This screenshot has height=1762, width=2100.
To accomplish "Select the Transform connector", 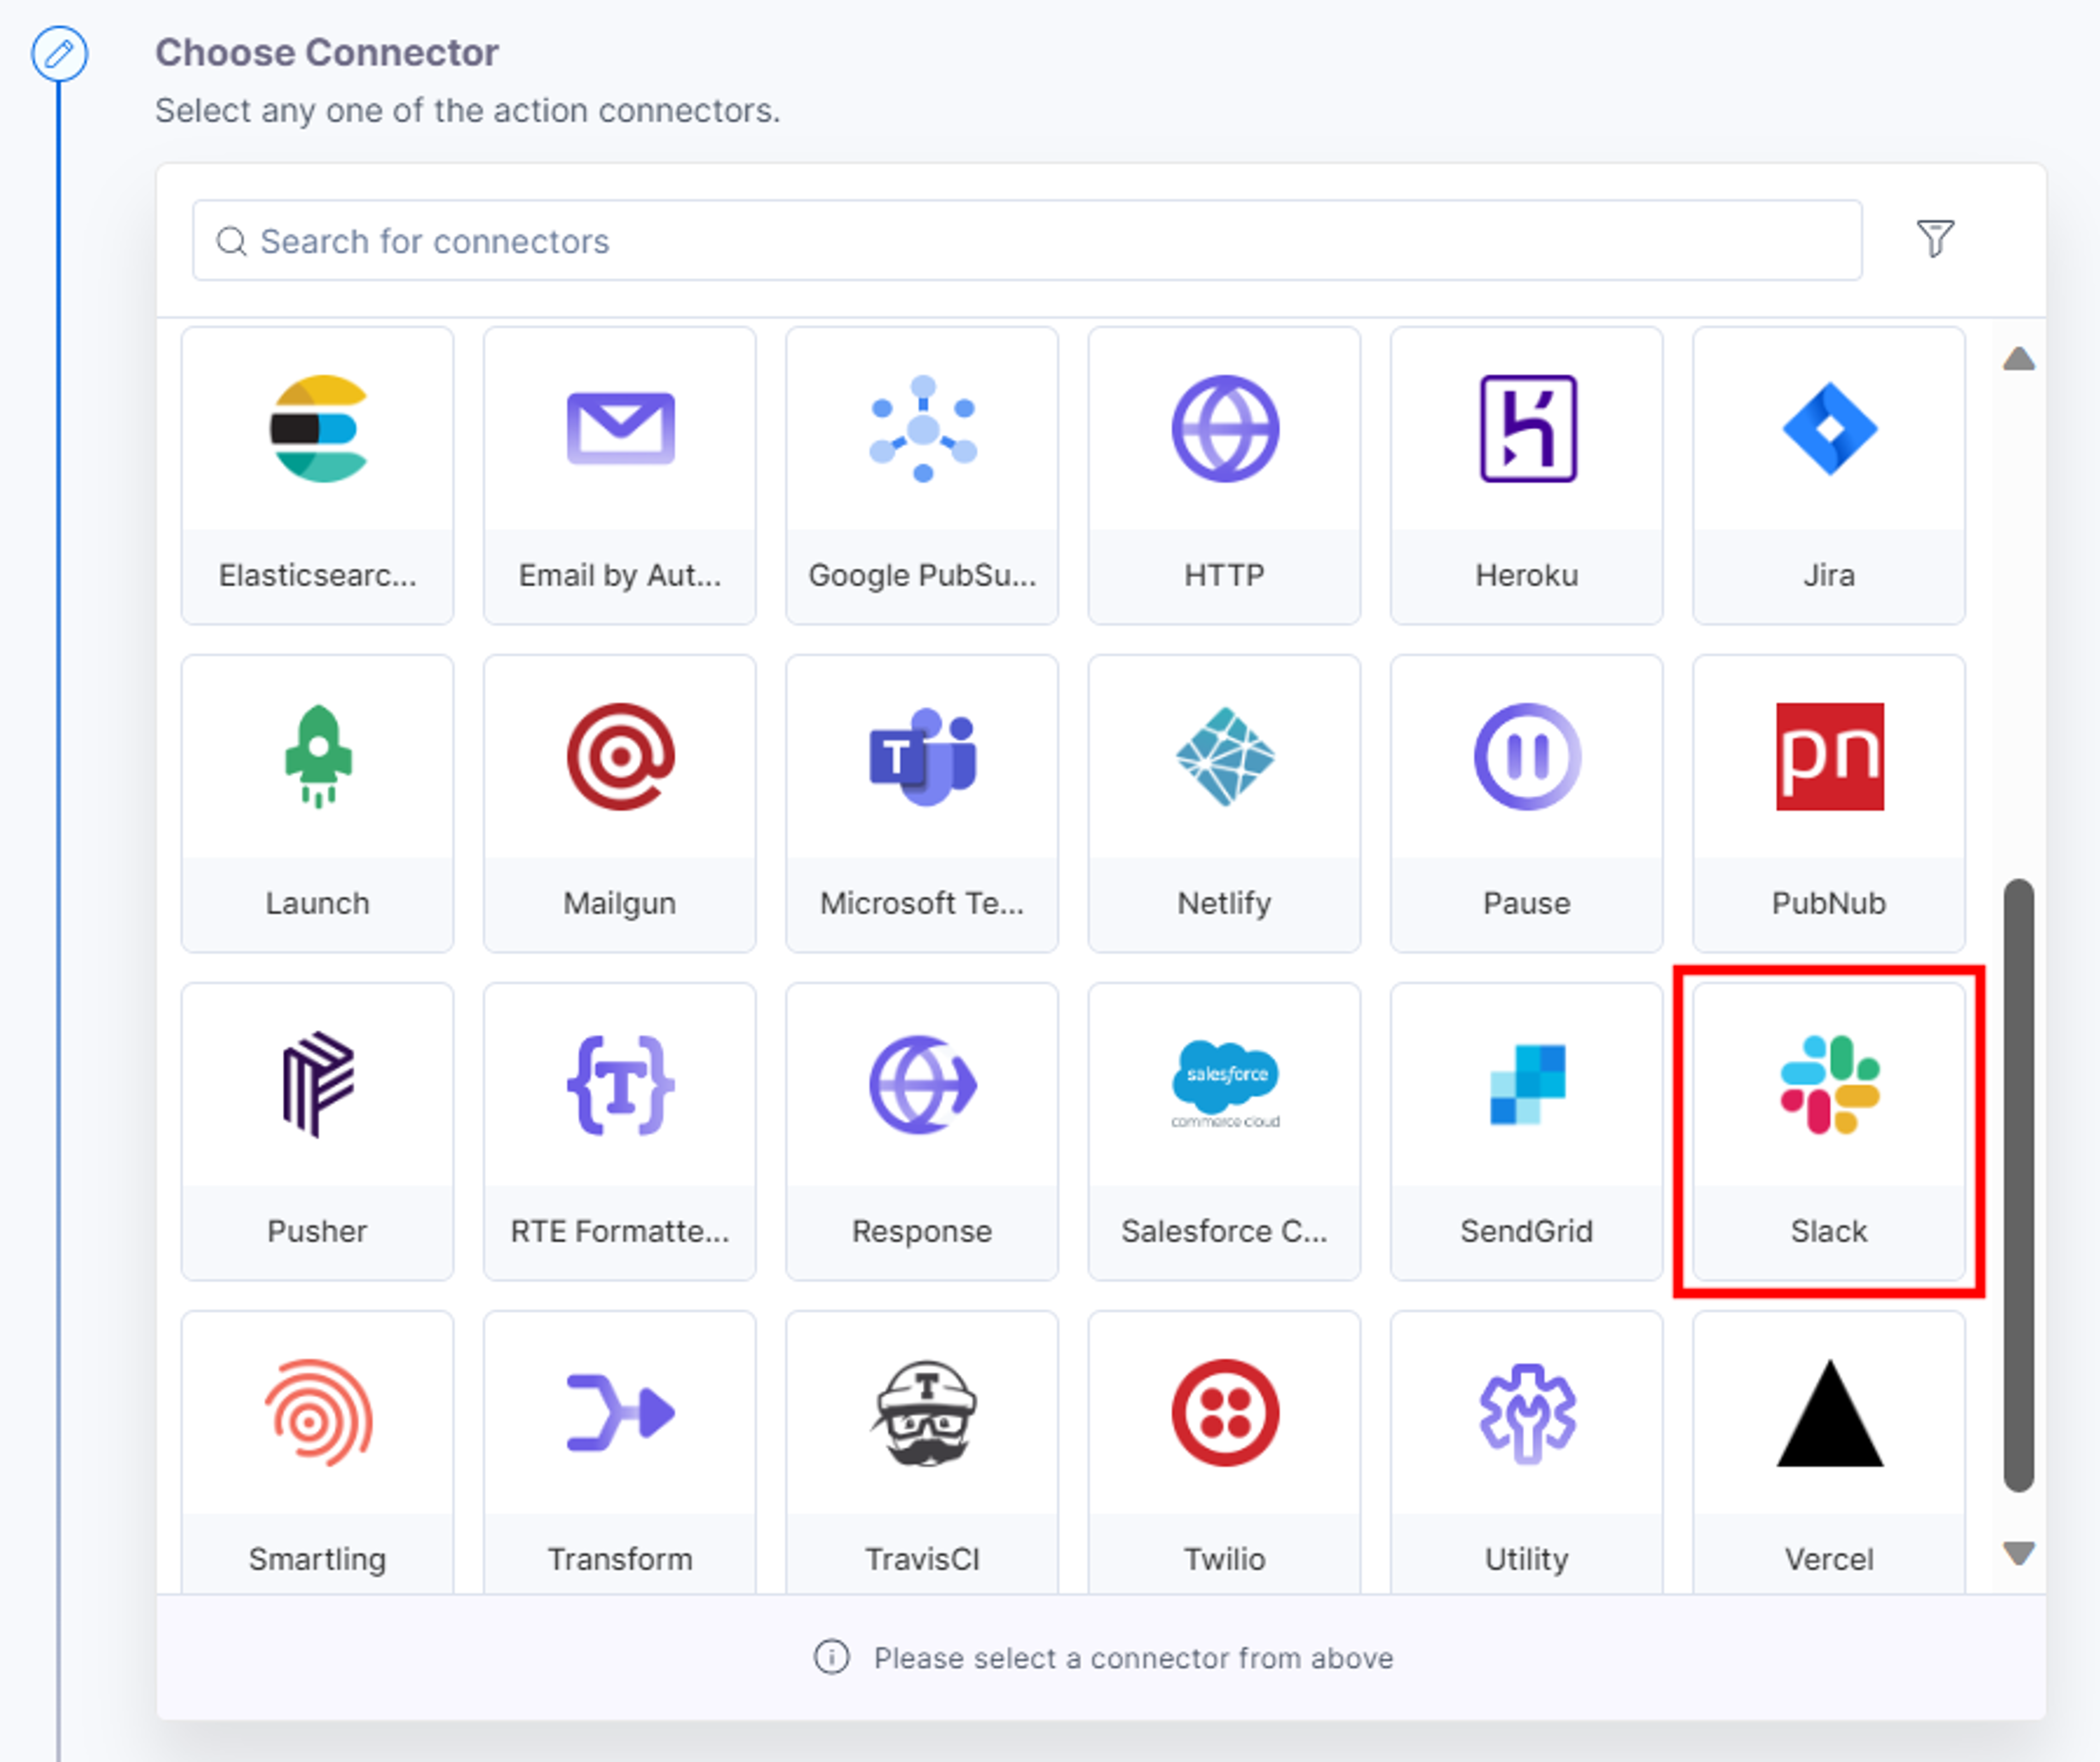I will coord(620,1452).
